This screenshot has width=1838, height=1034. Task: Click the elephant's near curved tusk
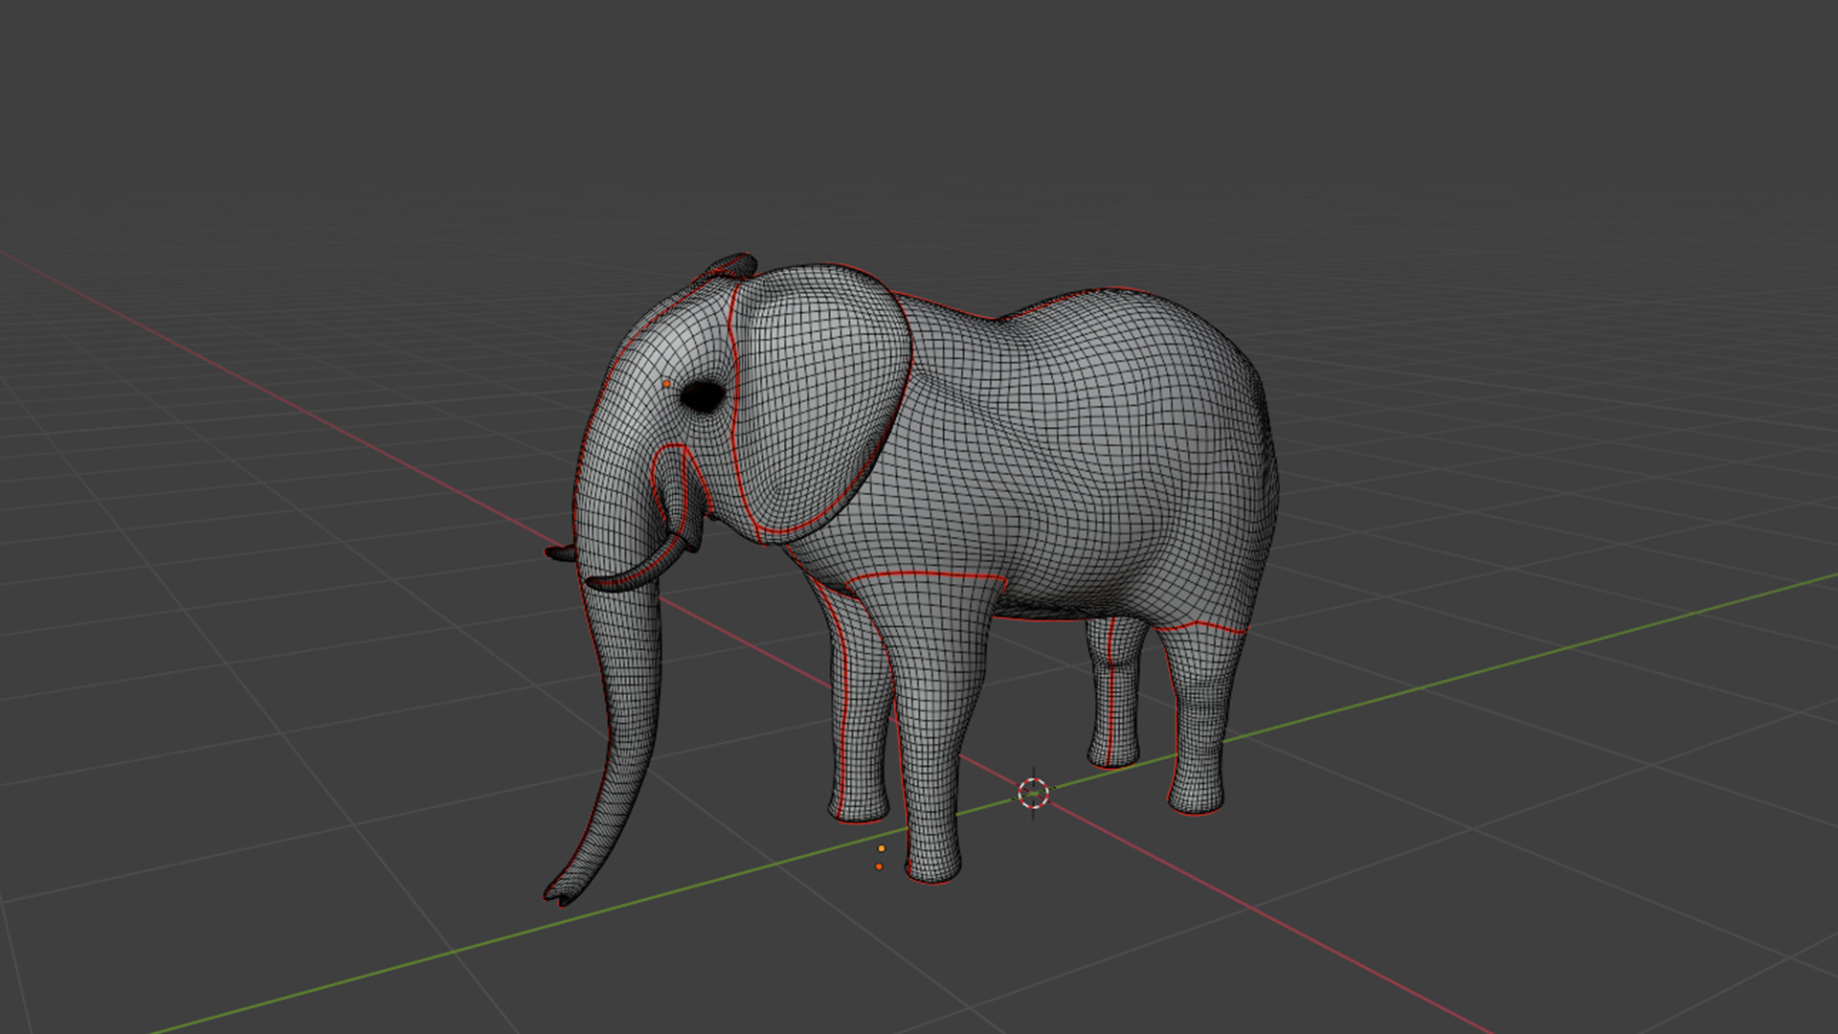pos(639,572)
